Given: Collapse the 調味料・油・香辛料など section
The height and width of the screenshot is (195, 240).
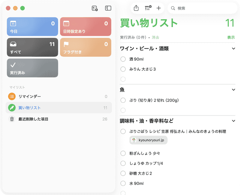Looking at the screenshot, I should pyautogui.click(x=233, y=121).
